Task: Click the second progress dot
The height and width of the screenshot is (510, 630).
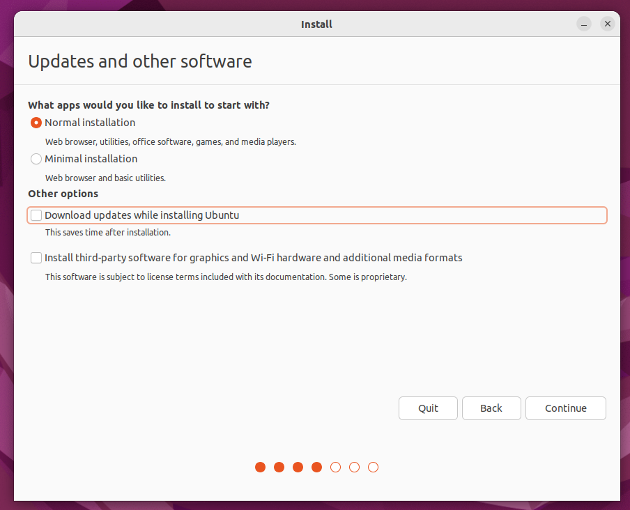Action: 279,467
